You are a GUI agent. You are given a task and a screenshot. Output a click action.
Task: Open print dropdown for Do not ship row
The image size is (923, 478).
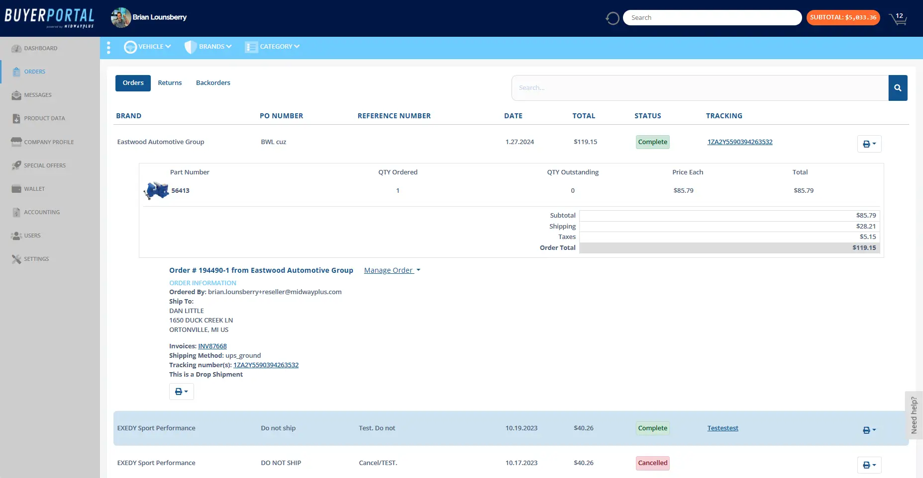[869, 430]
